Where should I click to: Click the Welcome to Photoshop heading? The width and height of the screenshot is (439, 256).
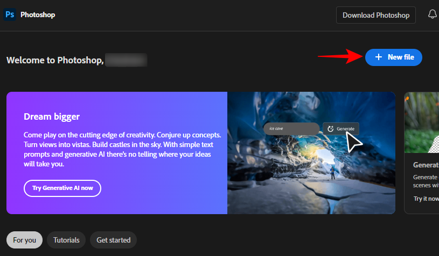(55, 60)
